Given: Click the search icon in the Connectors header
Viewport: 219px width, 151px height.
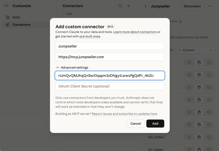Looking at the screenshot, I should click(120, 6).
